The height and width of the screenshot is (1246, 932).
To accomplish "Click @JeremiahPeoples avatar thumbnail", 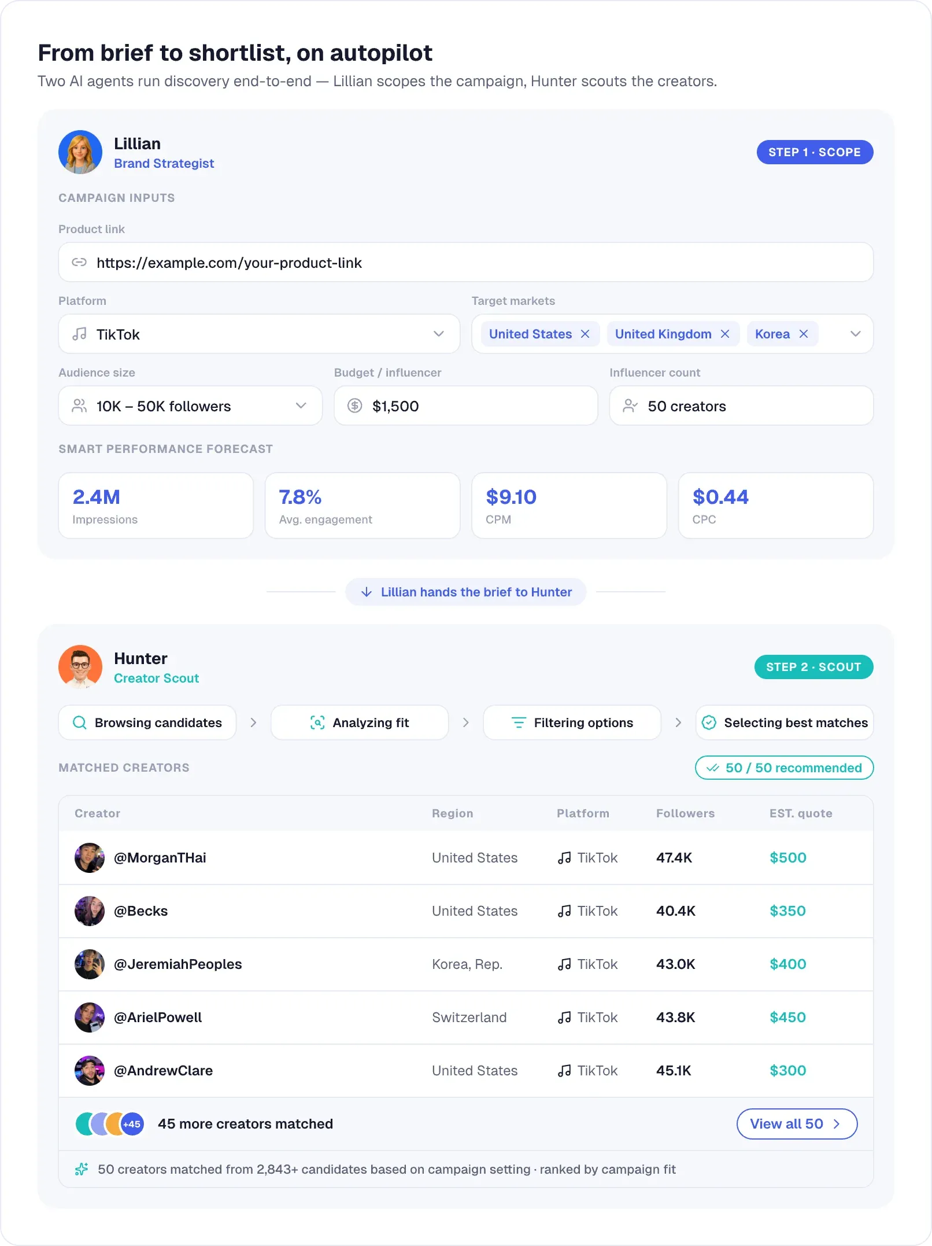I will tap(90, 964).
